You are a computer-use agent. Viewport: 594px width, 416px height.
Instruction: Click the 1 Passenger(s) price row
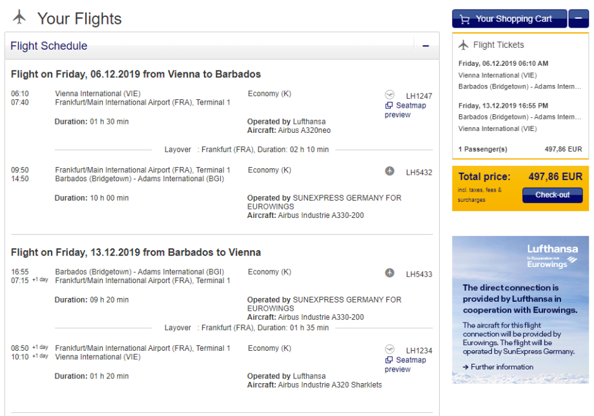(x=520, y=149)
